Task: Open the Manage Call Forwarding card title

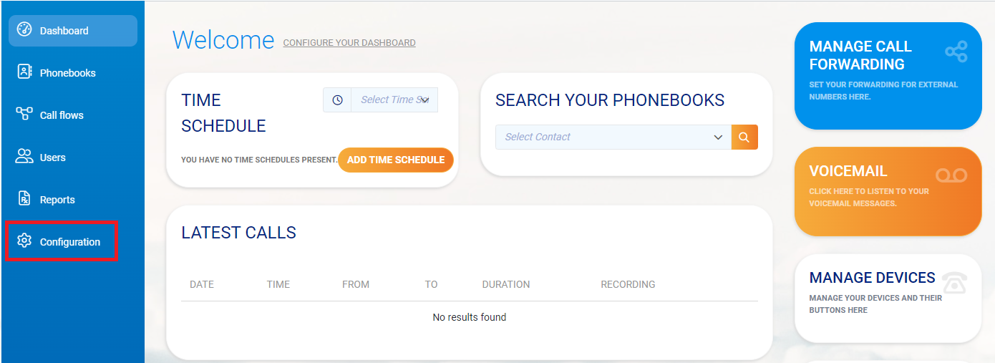Action: 860,55
